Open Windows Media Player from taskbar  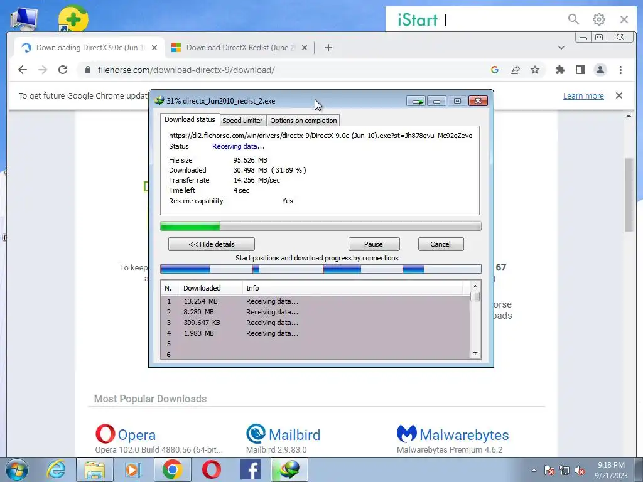click(132, 469)
